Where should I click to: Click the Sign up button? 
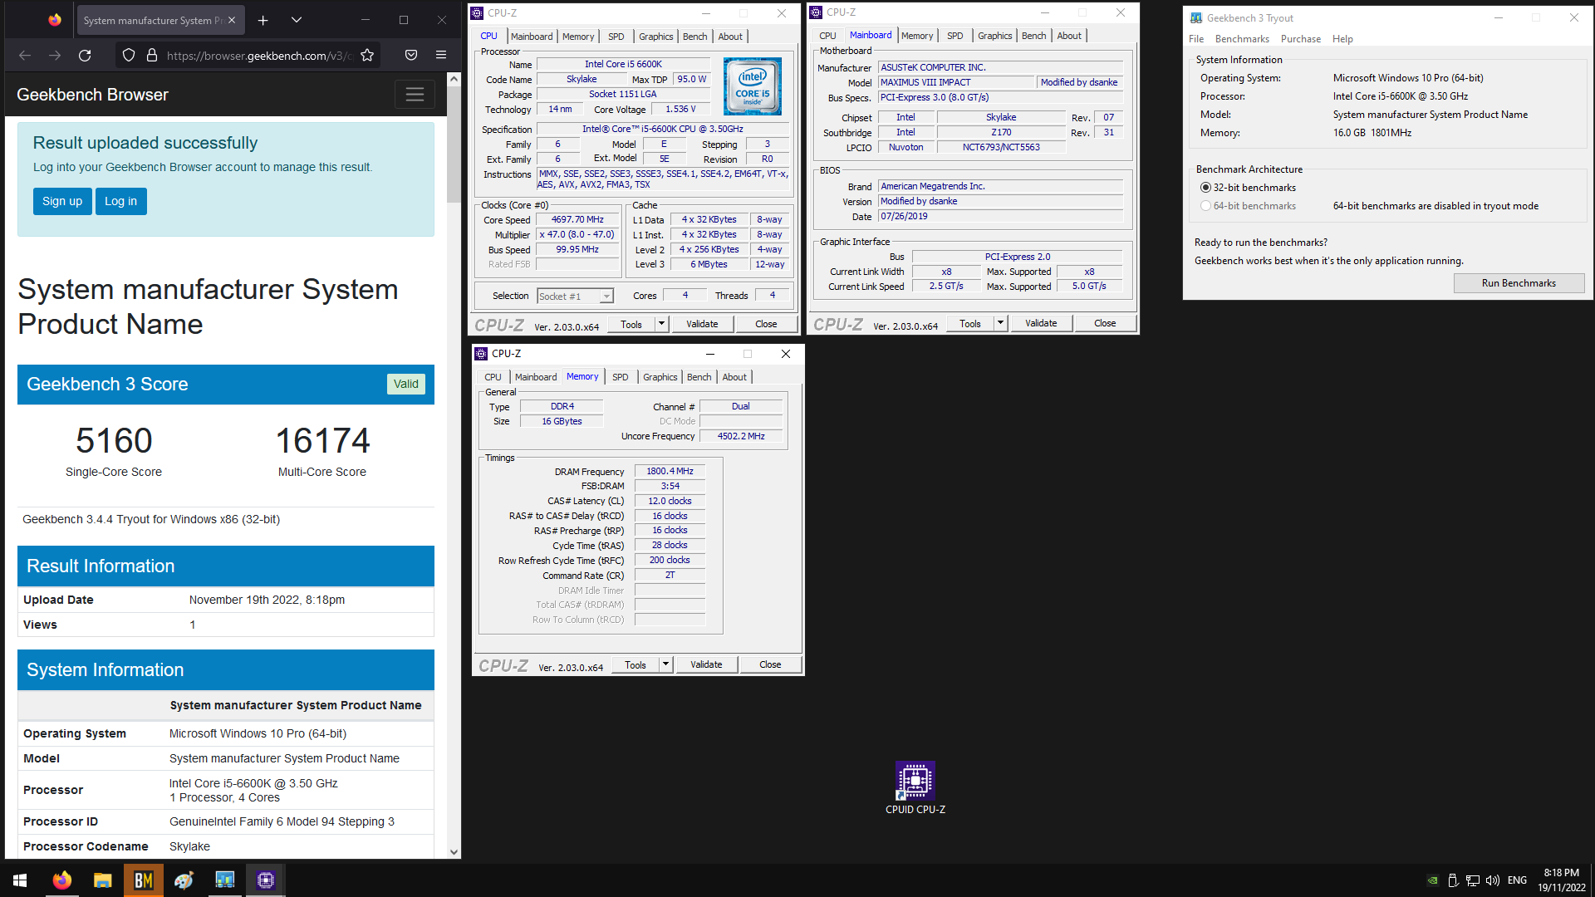coord(62,201)
